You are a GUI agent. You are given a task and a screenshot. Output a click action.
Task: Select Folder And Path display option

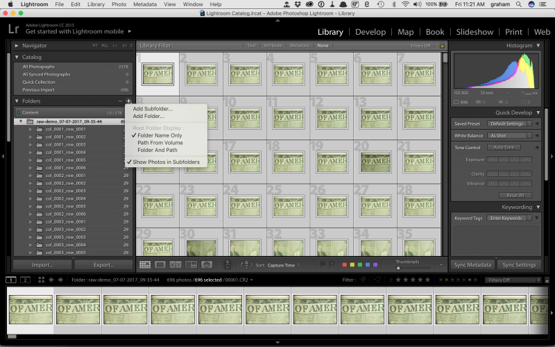tap(157, 149)
